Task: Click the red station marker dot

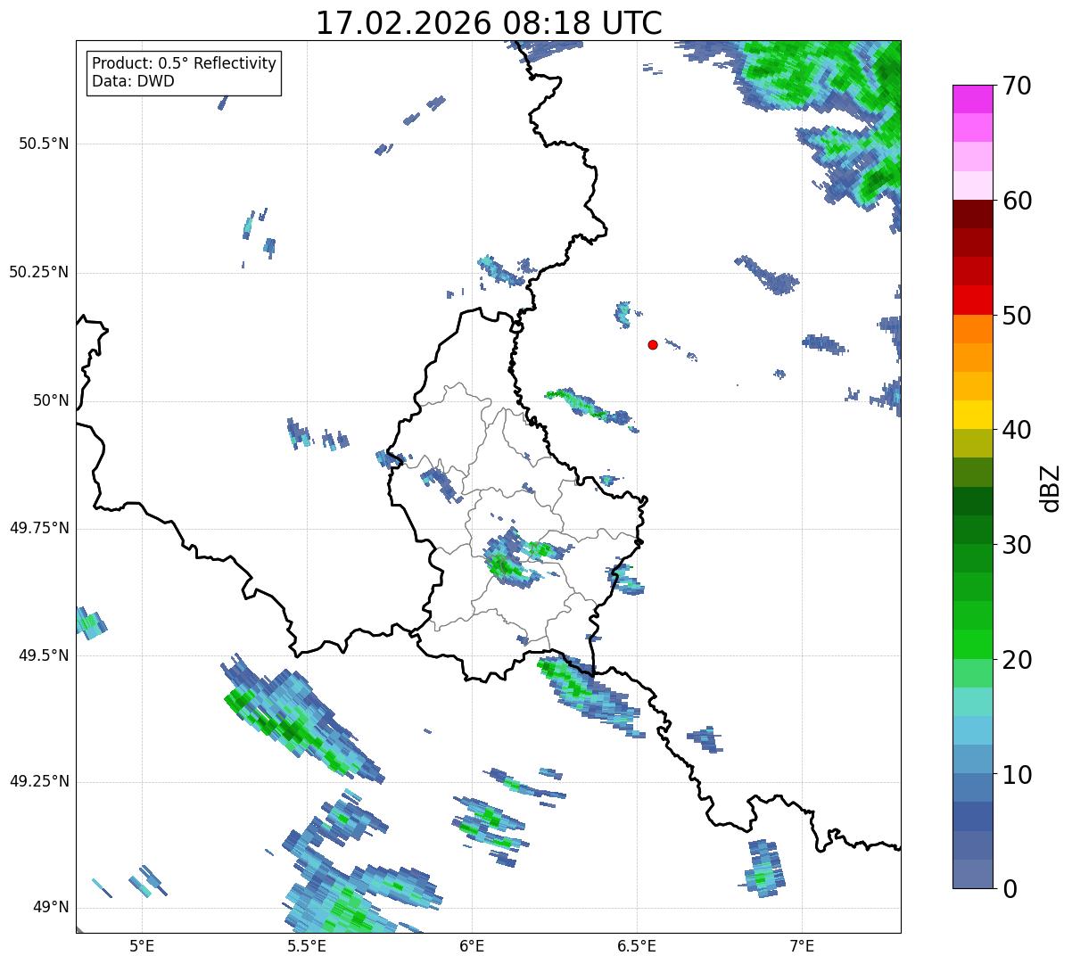Action: [653, 344]
